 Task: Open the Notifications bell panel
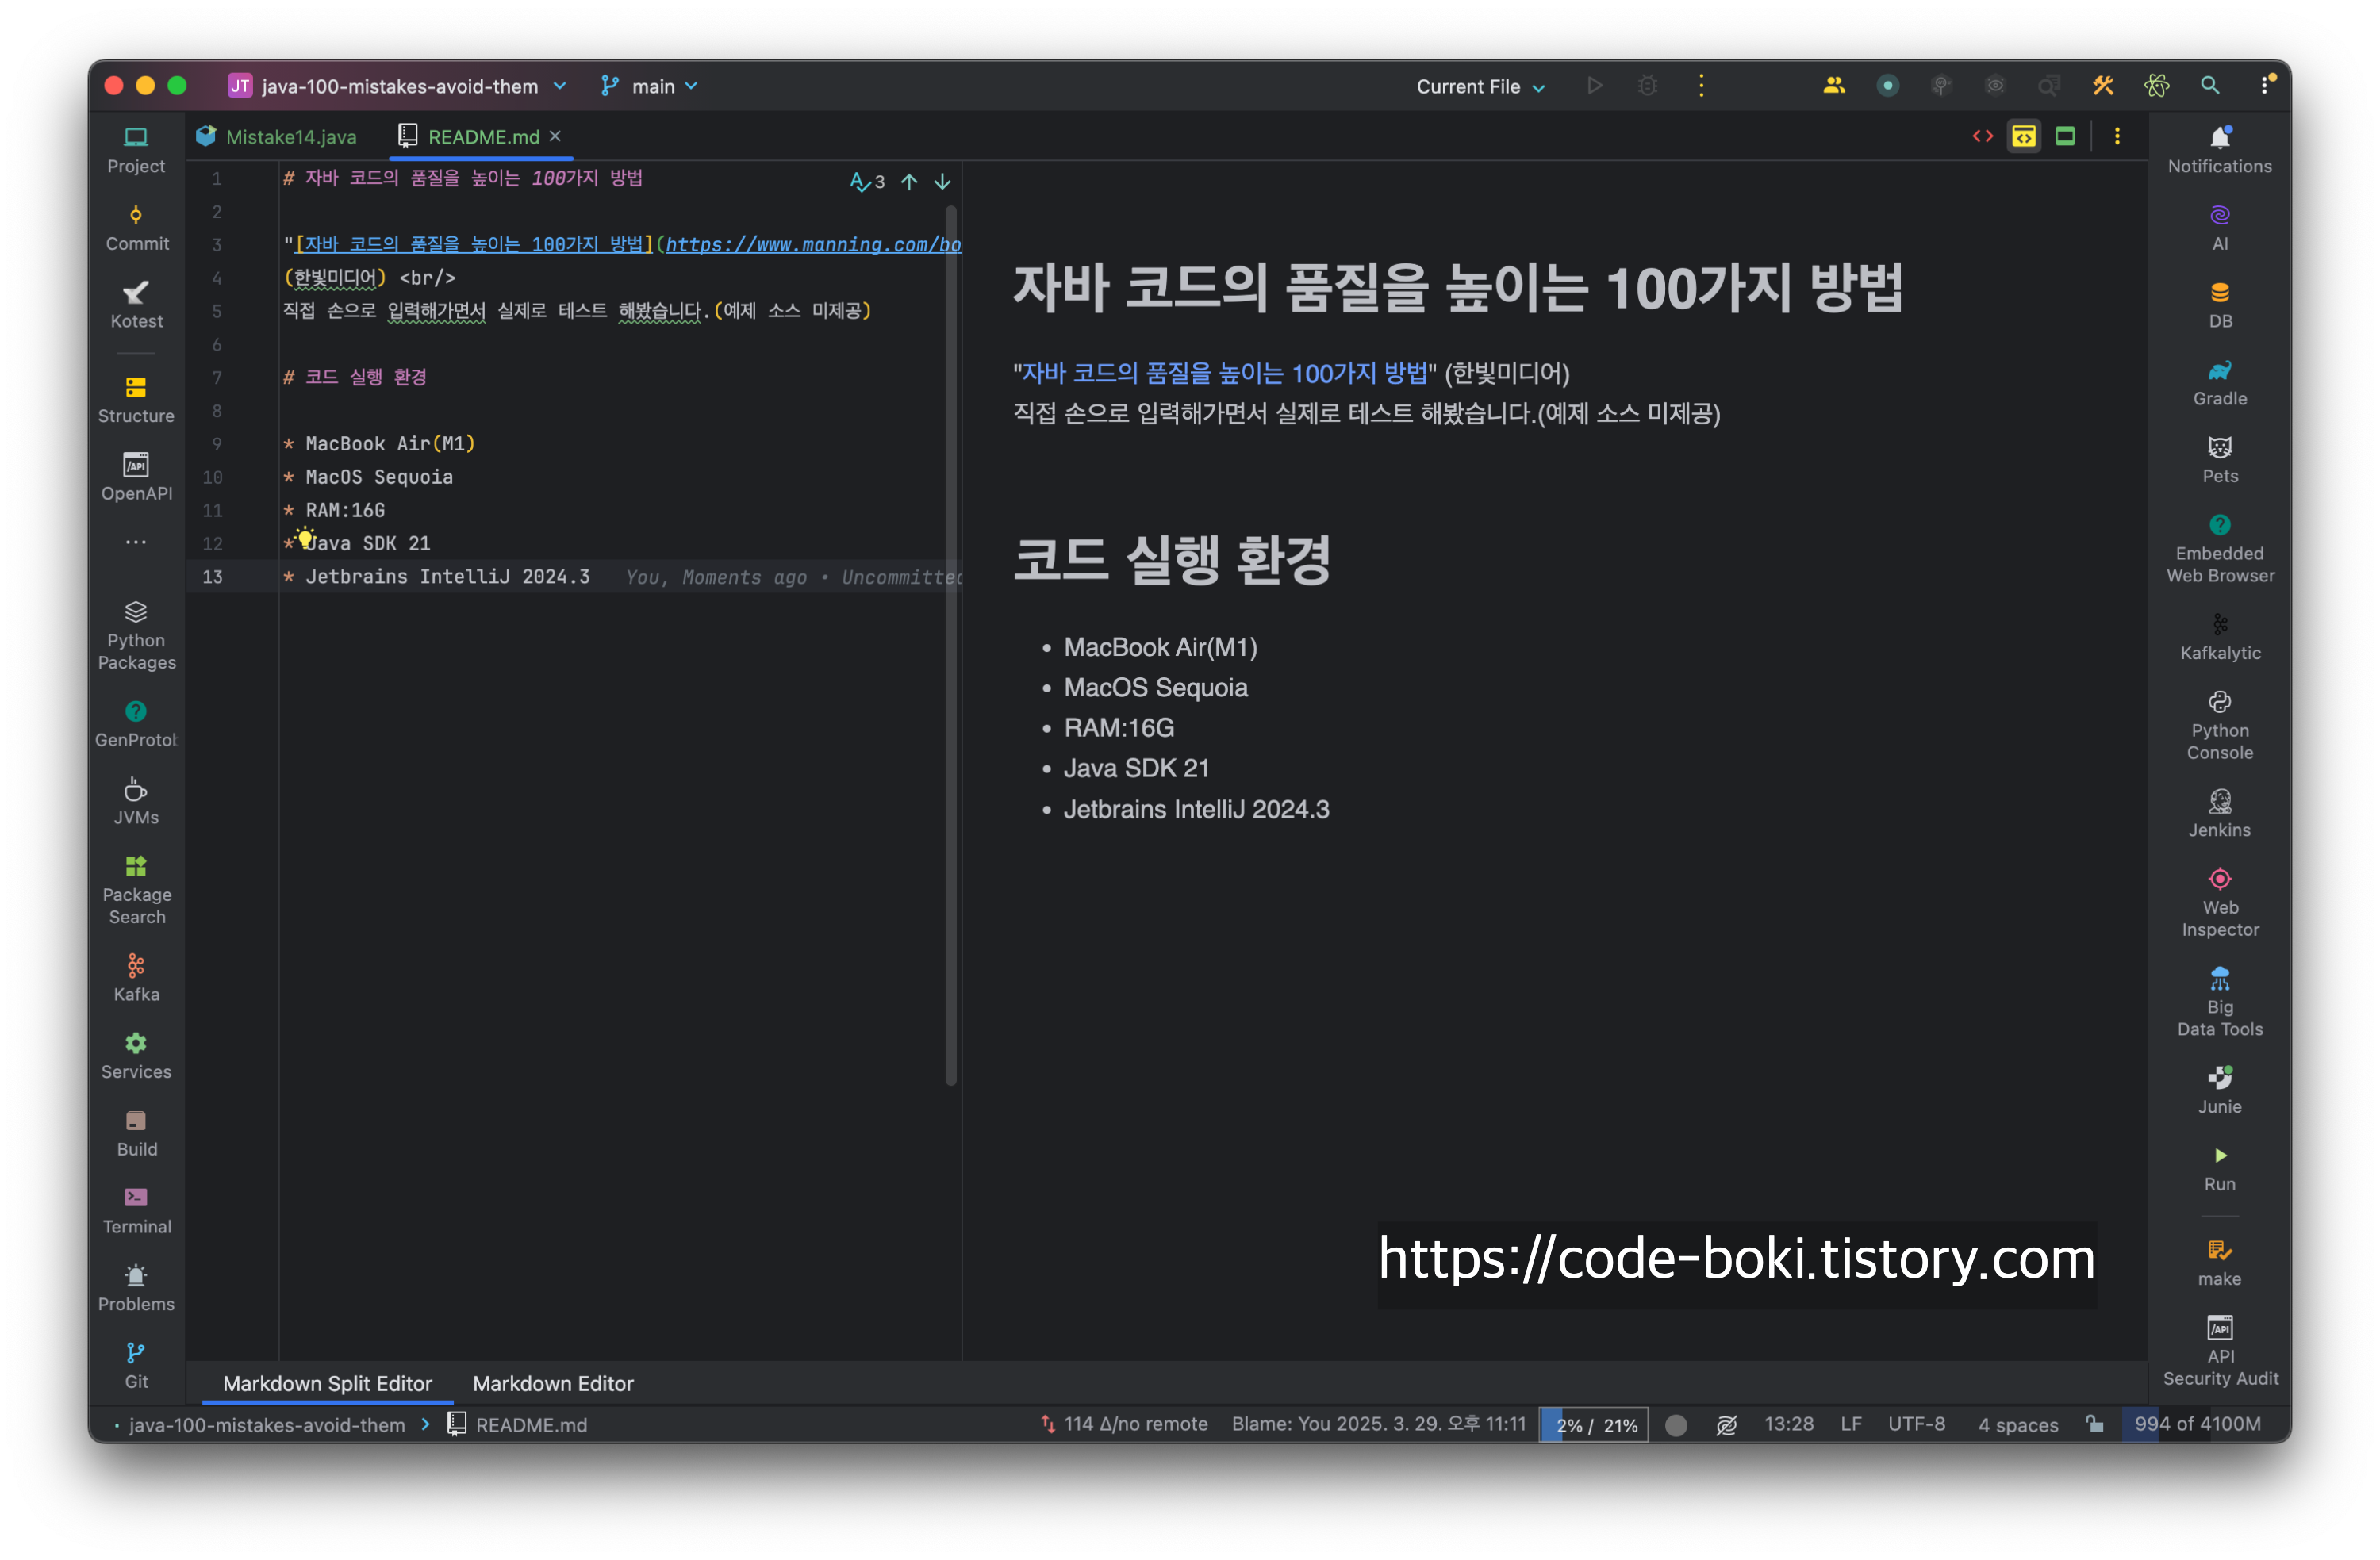pos(2219,148)
